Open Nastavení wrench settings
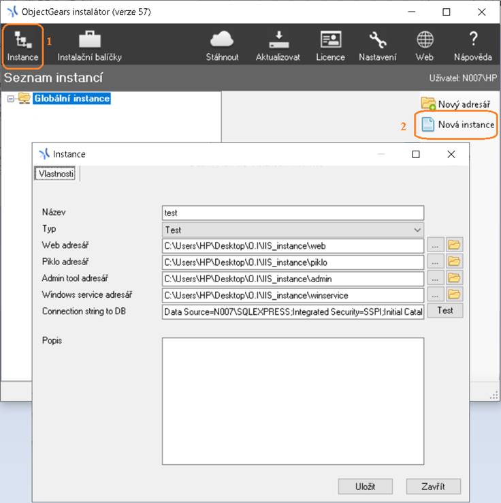 tap(377, 46)
